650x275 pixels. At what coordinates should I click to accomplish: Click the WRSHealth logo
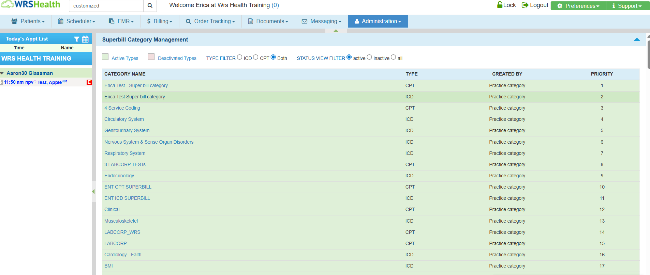click(31, 5)
